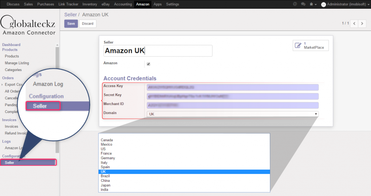Click the Save button
Image resolution: width=371 pixels, height=196 pixels.
(71, 24)
